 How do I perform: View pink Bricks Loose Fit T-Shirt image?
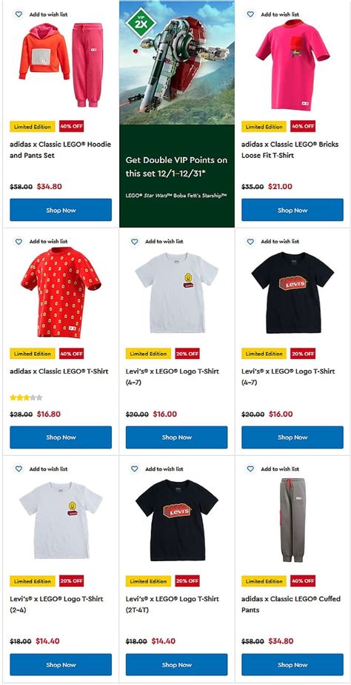pyautogui.click(x=292, y=65)
